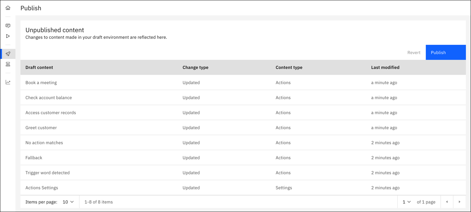Select the Check account balance row
Screen dimensions: 471x212
pos(49,97)
